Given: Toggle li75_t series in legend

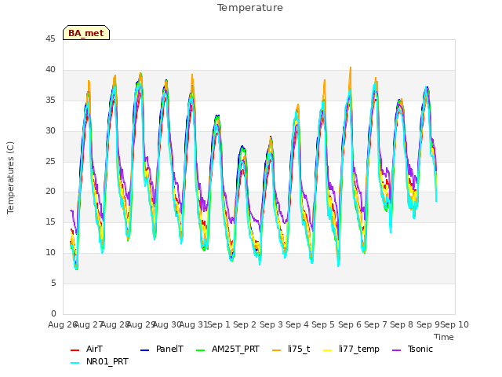Looking at the screenshot, I should pos(291,349).
